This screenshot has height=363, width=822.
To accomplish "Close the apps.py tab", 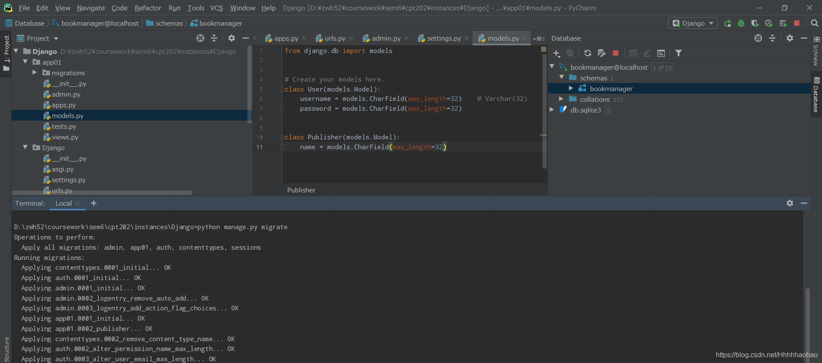I will [304, 38].
